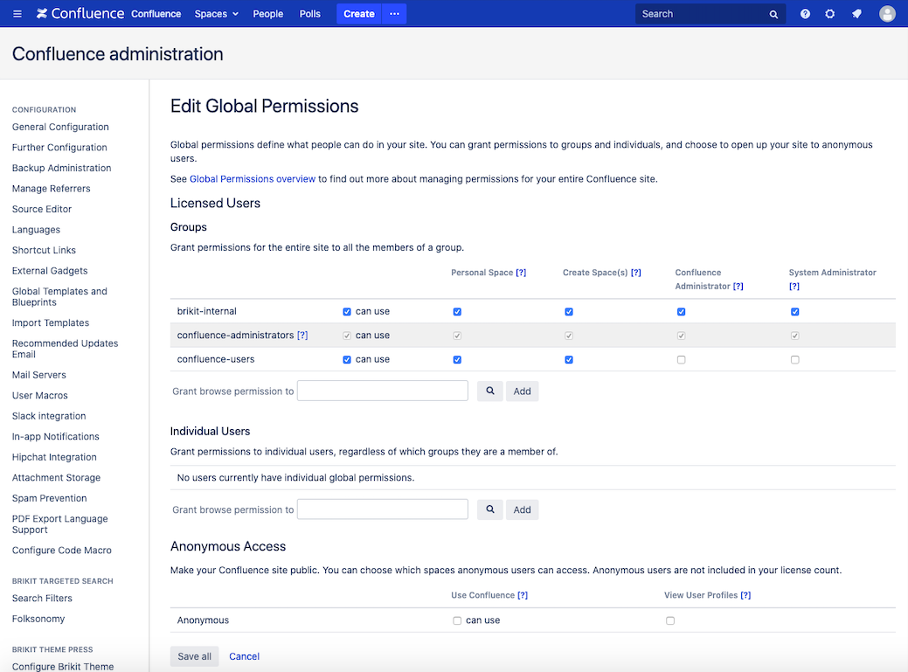Open General Configuration in sidebar

coord(60,127)
